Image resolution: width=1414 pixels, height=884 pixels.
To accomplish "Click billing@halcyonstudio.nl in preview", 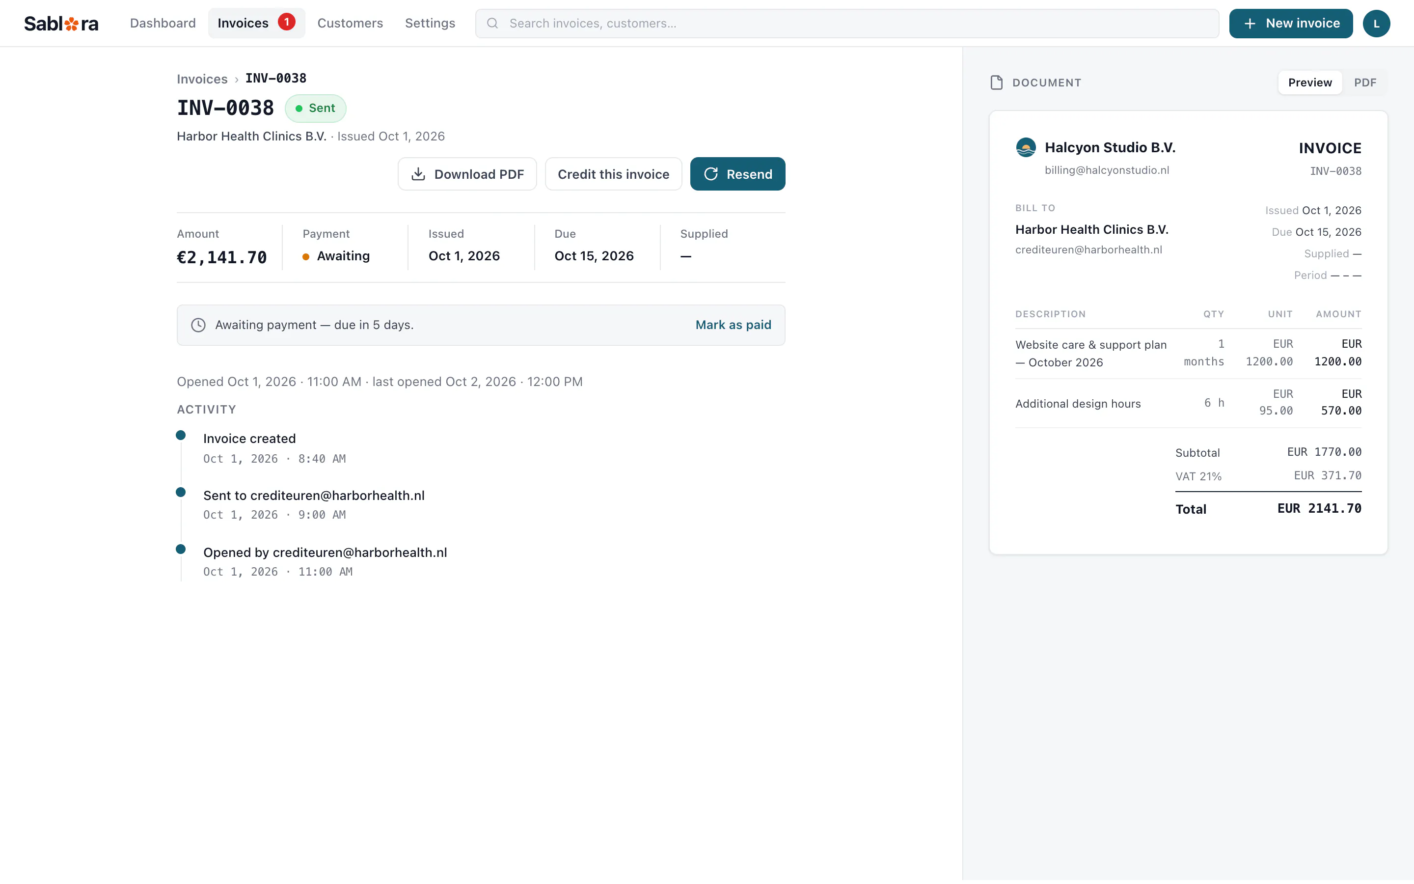I will [1107, 170].
